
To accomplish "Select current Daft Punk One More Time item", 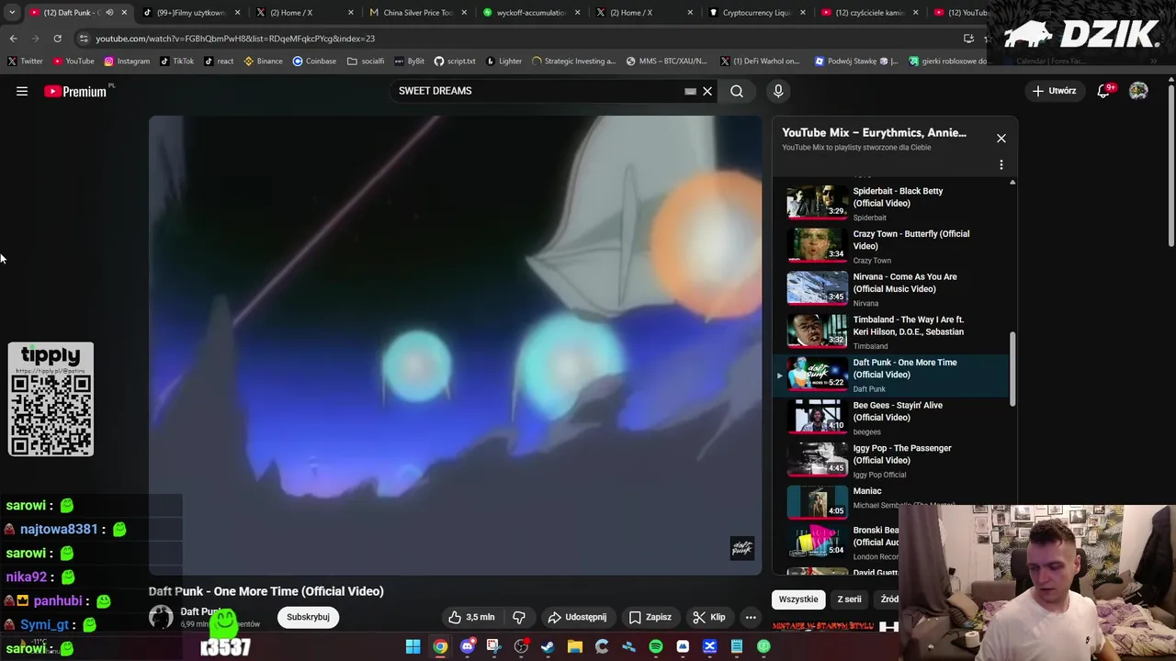I will tap(891, 375).
